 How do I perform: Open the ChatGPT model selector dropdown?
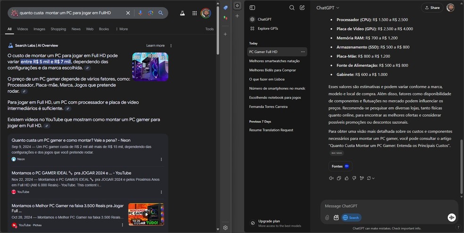[x=328, y=8]
